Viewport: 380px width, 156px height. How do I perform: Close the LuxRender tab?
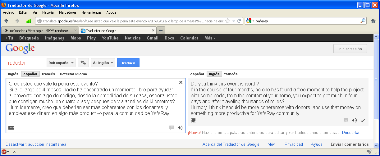point(75,31)
